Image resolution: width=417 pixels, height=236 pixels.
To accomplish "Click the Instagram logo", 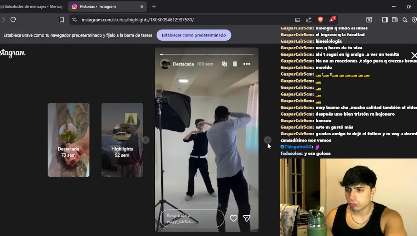I will (x=12, y=53).
